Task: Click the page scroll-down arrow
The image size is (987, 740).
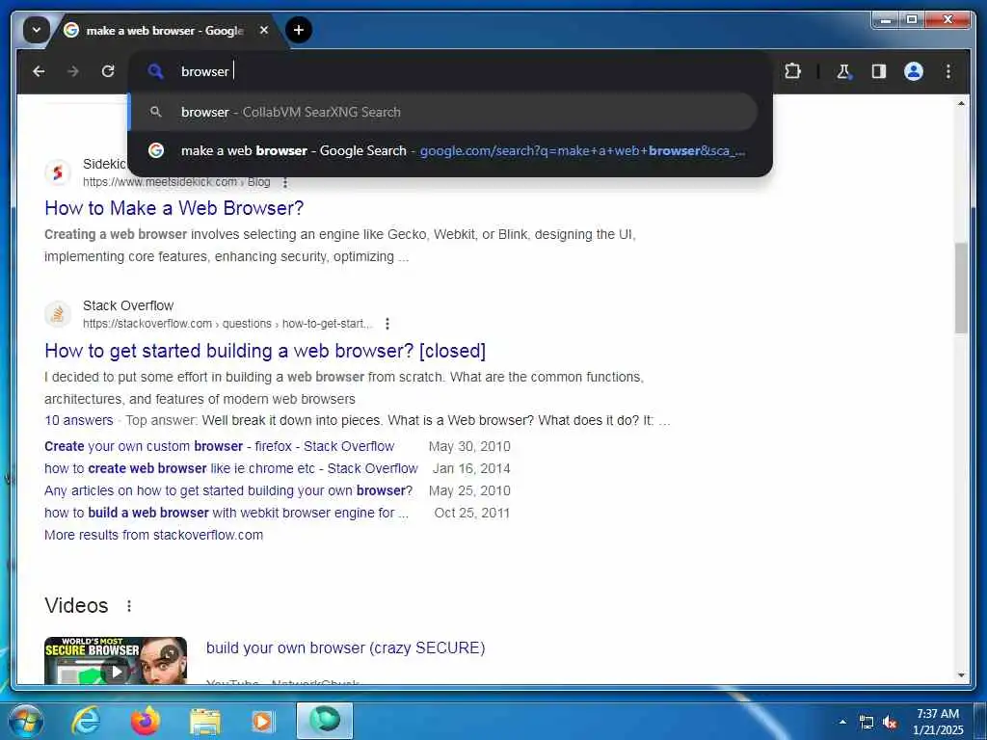Action: coord(961,675)
